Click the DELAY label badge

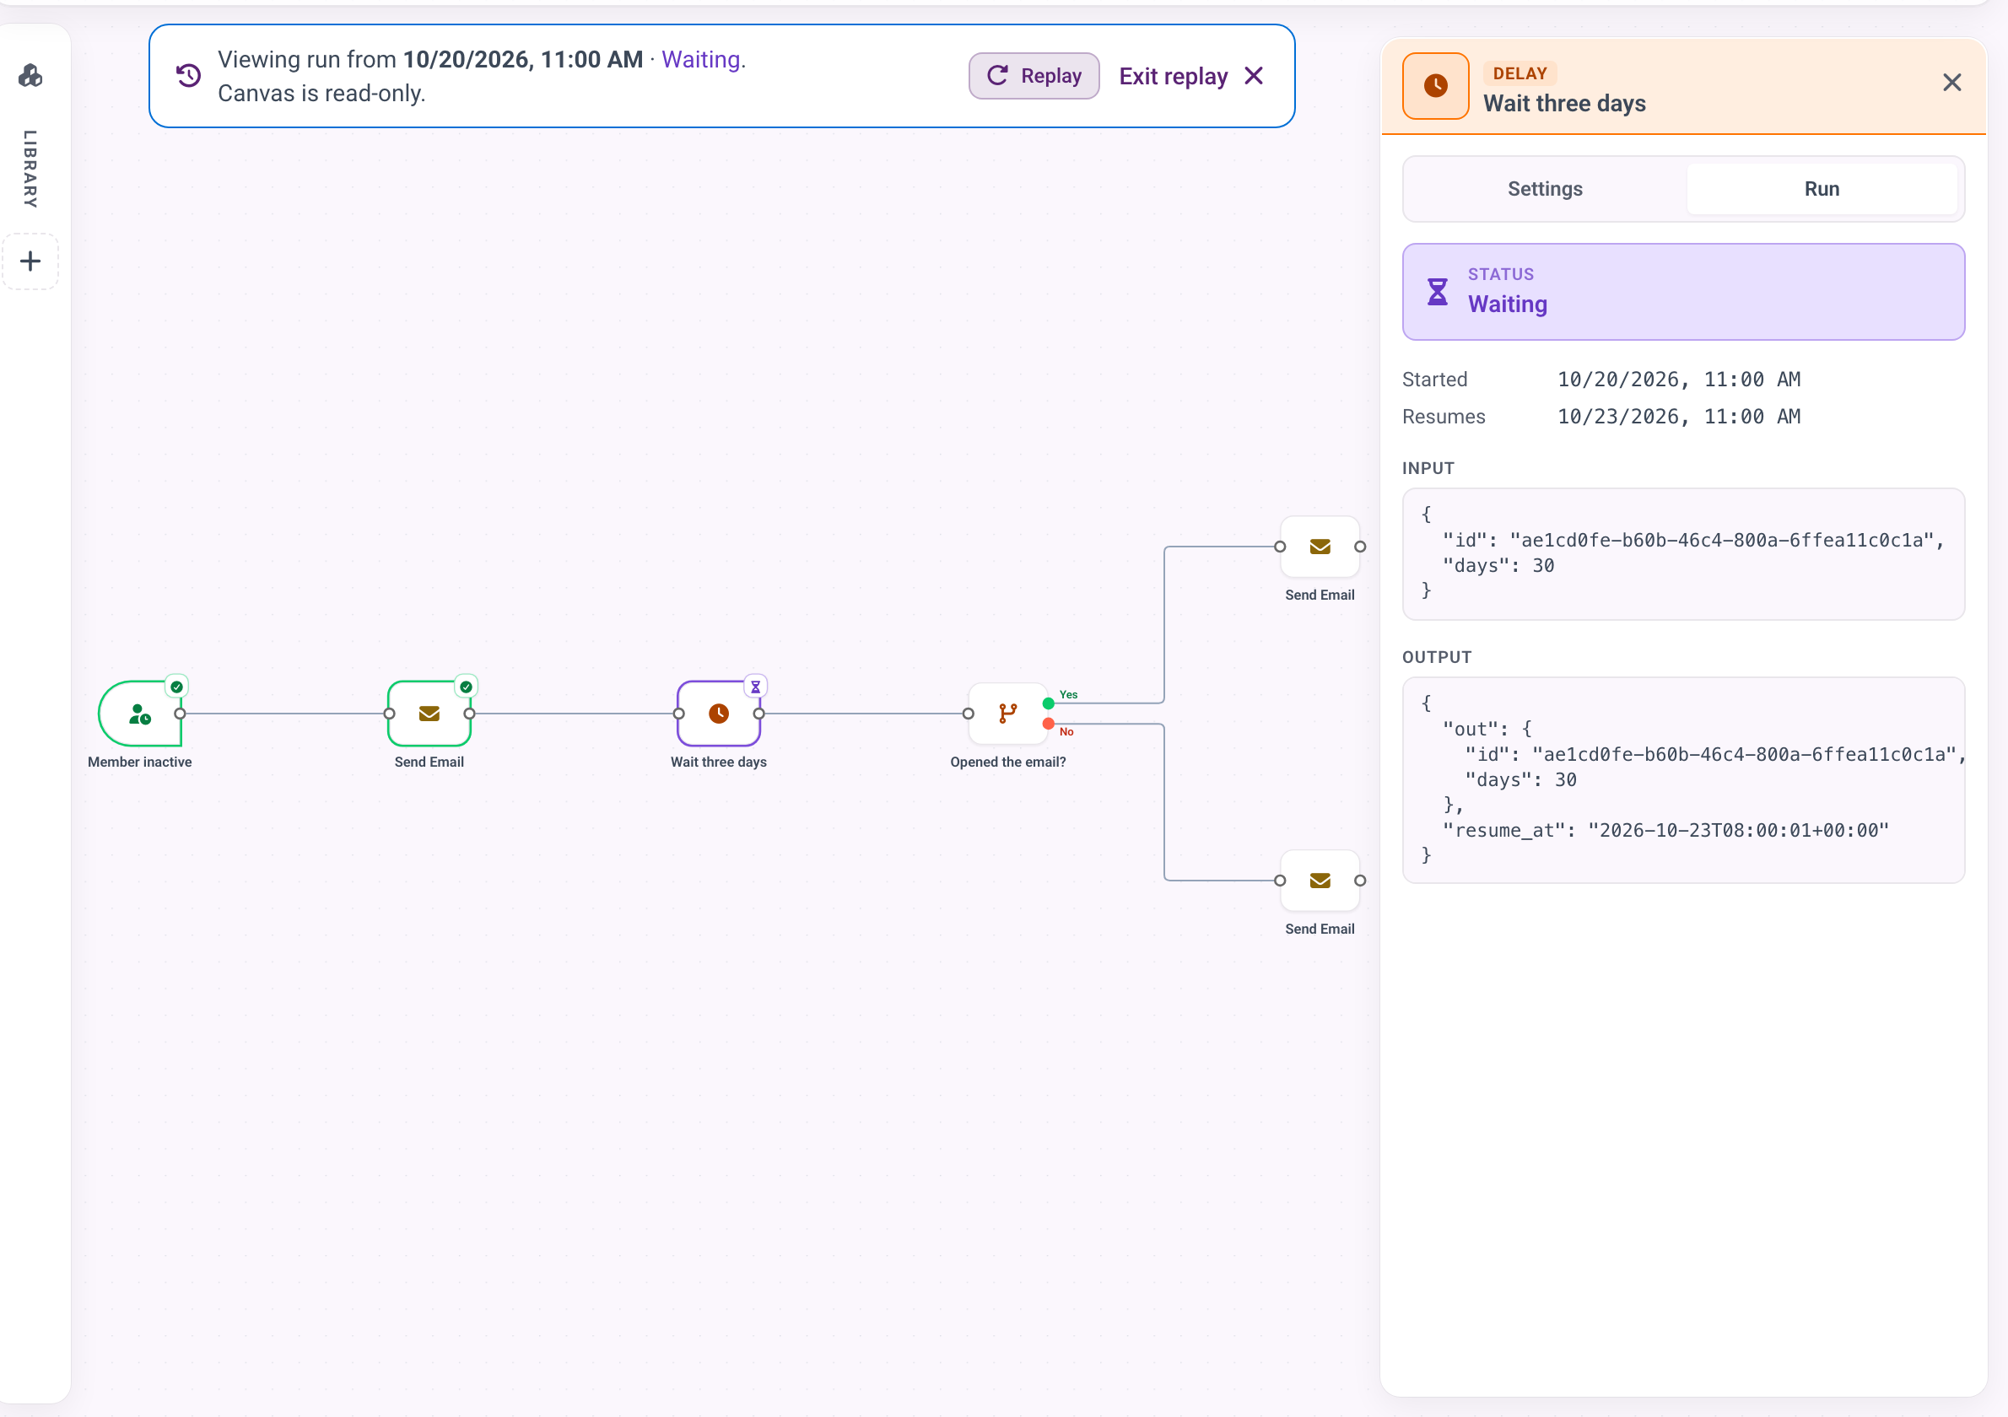click(1520, 73)
